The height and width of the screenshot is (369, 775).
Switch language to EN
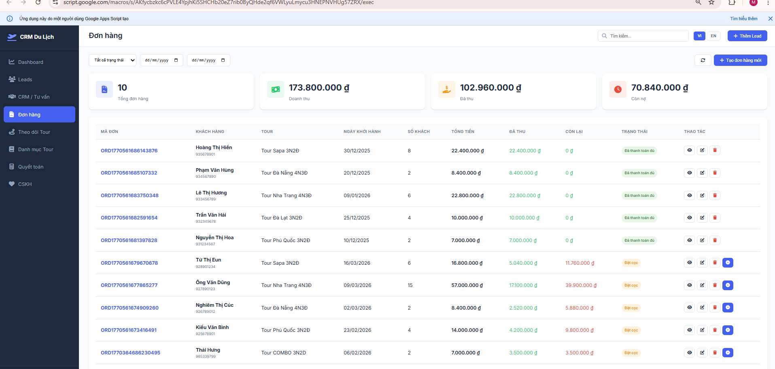coord(713,36)
